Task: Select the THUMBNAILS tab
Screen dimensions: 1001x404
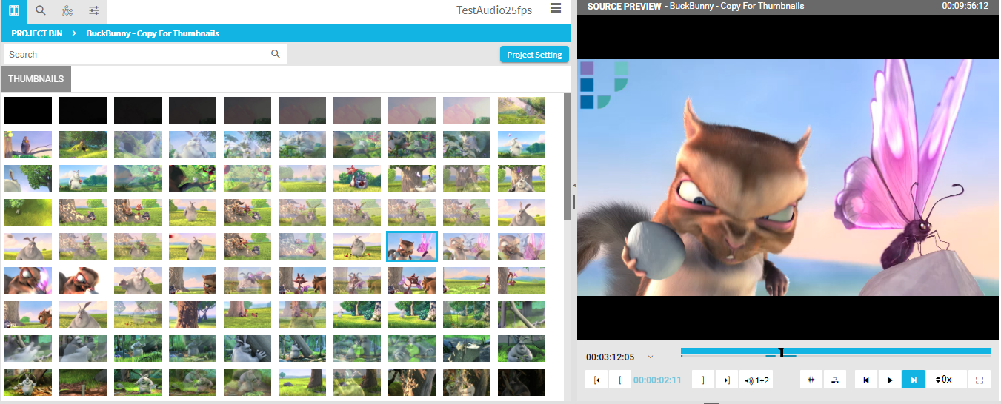Action: point(36,79)
